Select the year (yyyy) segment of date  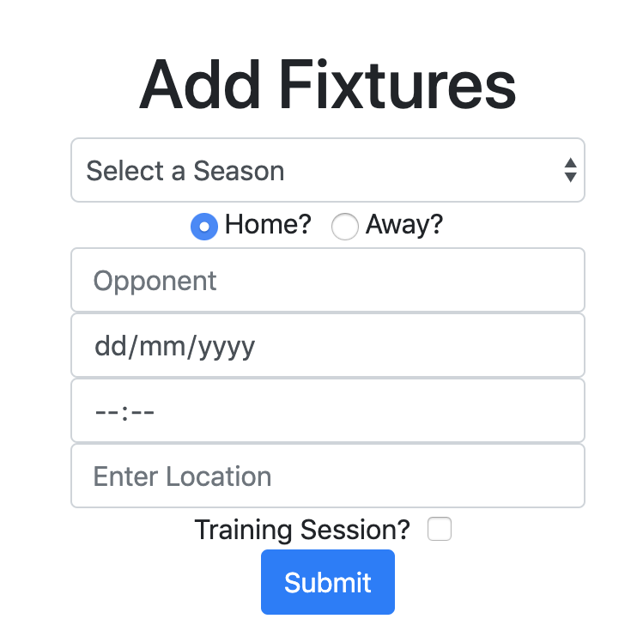pos(227,347)
